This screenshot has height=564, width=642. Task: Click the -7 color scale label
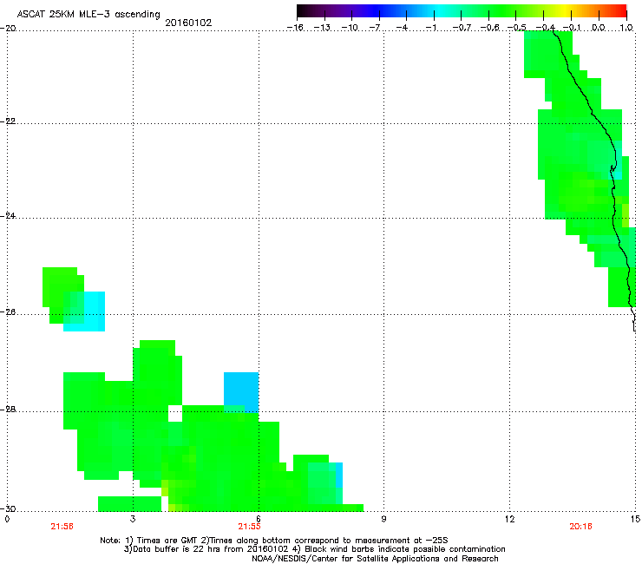[x=375, y=28]
